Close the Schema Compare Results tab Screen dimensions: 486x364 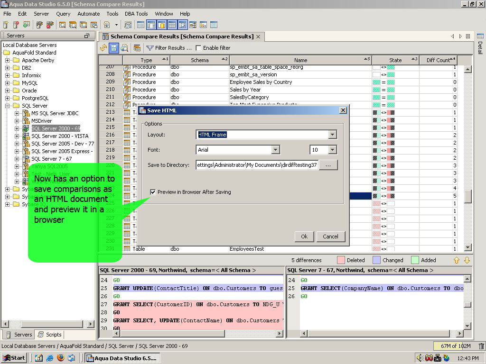pyautogui.click(x=258, y=37)
